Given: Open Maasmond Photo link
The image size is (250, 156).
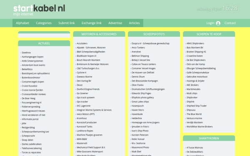Looking at the screenshot, I should (140, 147).
